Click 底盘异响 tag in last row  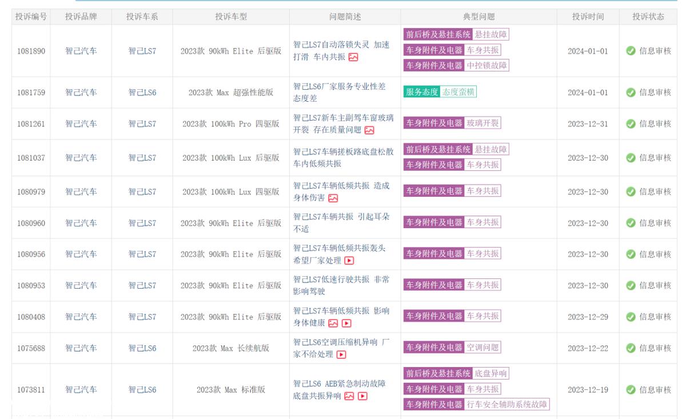490,373
